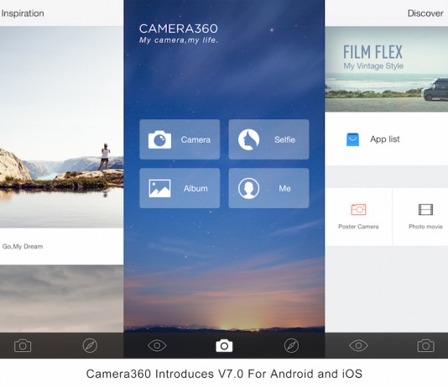The height and width of the screenshot is (388, 448).
Task: Open the Me profile tile
Action: (x=268, y=188)
